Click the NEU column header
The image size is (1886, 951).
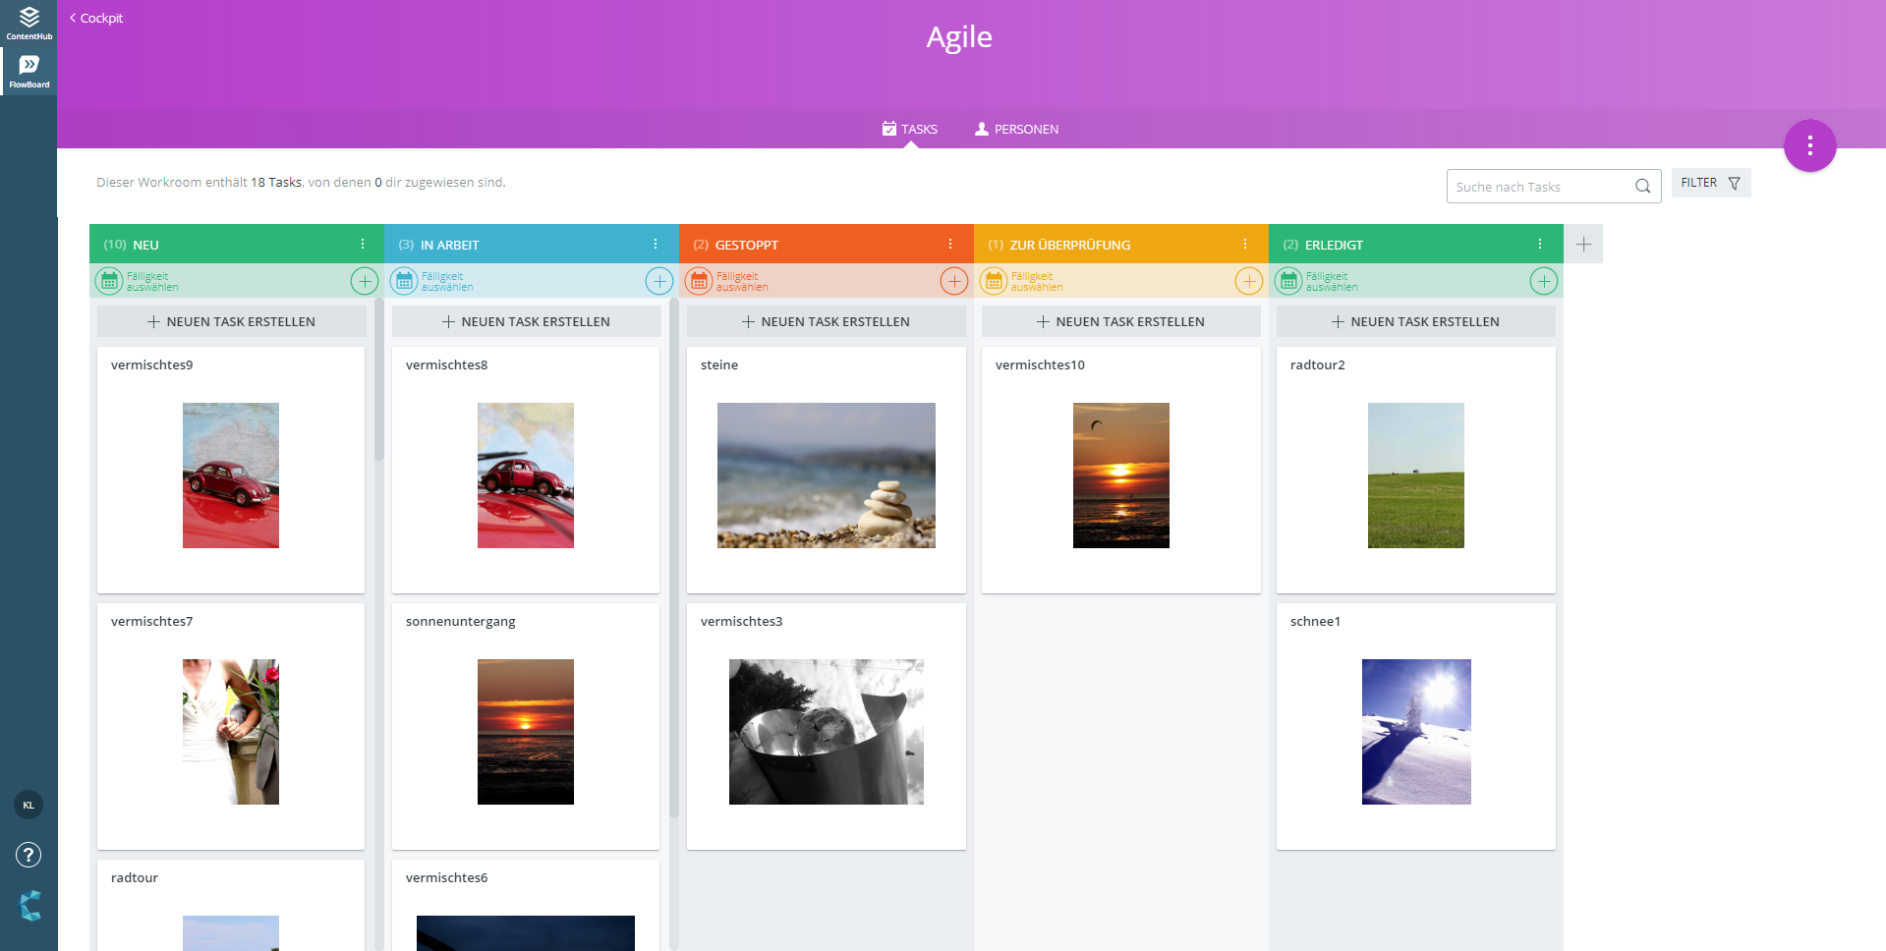tap(237, 244)
